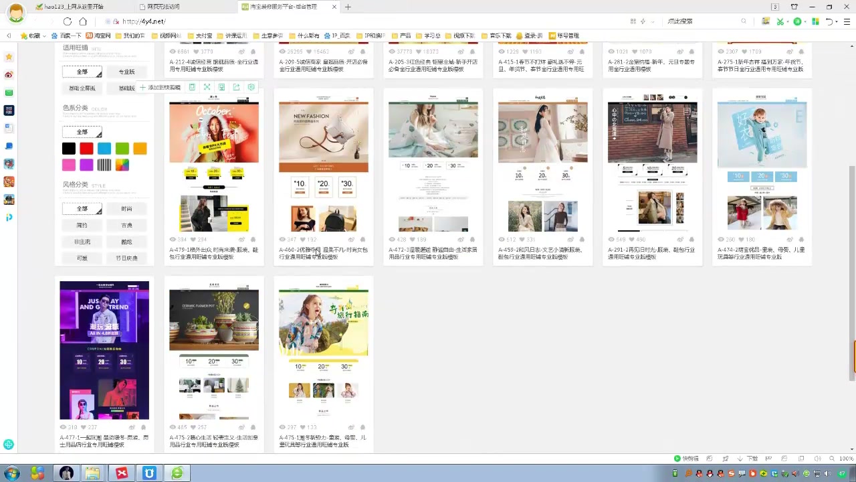Open Weibo from the left sidebar icons
The image size is (856, 482).
pyautogui.click(x=9, y=74)
